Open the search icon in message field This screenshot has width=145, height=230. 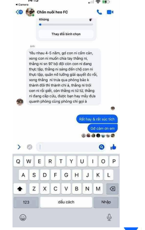click(x=102, y=147)
